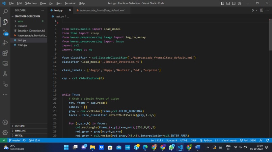This screenshot has width=272, height=152.
Task: Open the Terminal menu
Action: 70,3
